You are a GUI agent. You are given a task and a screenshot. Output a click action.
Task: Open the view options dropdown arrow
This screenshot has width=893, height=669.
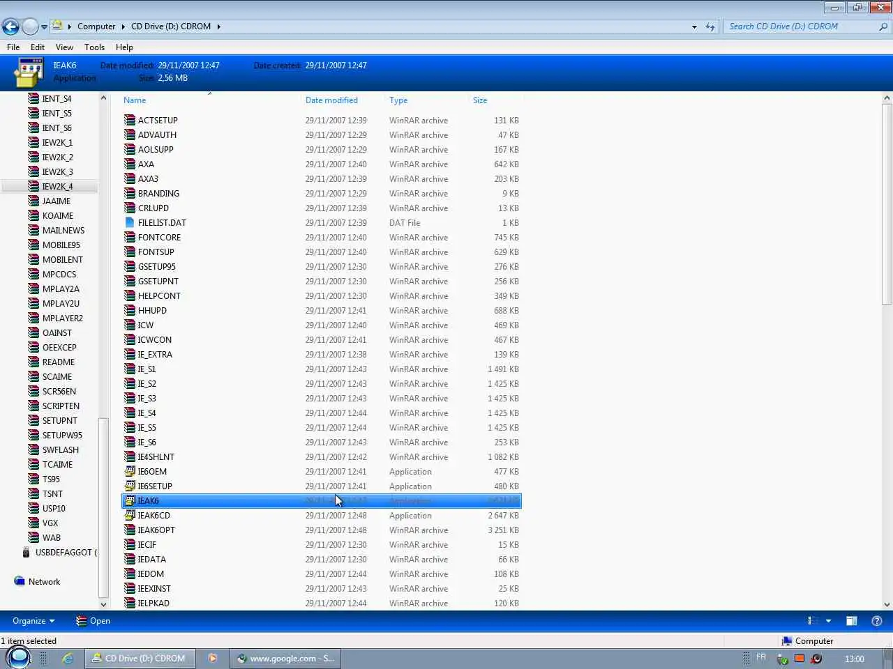[829, 621]
